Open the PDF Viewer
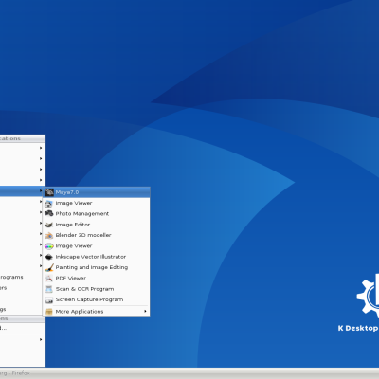This screenshot has width=379, height=379. (97, 279)
